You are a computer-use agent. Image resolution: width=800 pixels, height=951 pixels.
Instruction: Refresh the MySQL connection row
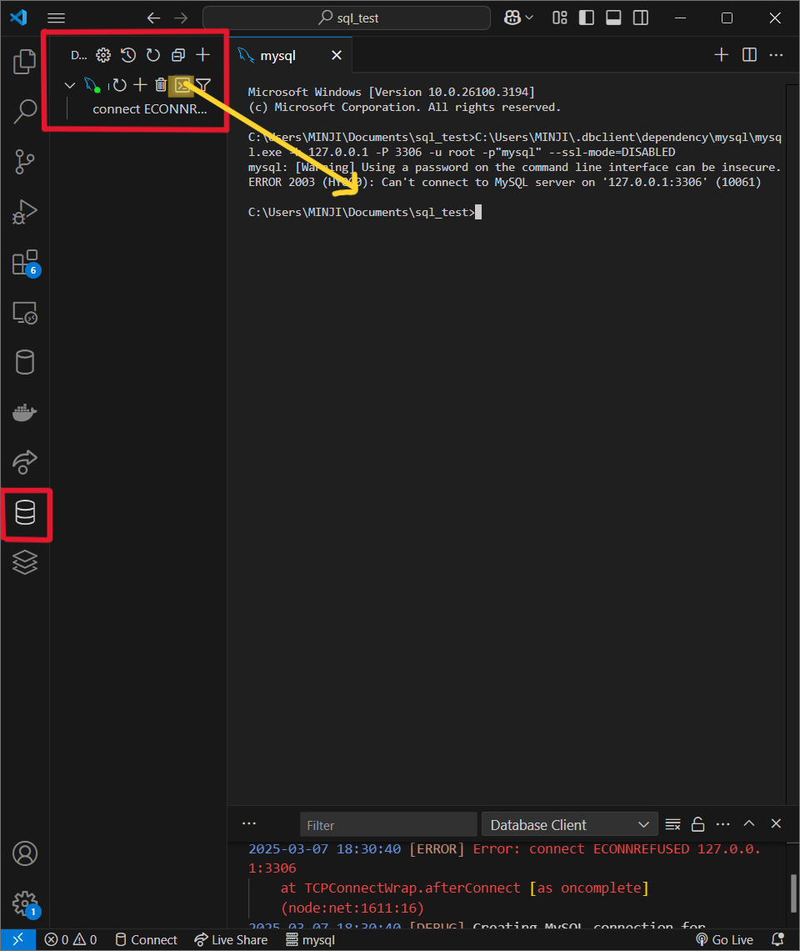[x=119, y=86]
